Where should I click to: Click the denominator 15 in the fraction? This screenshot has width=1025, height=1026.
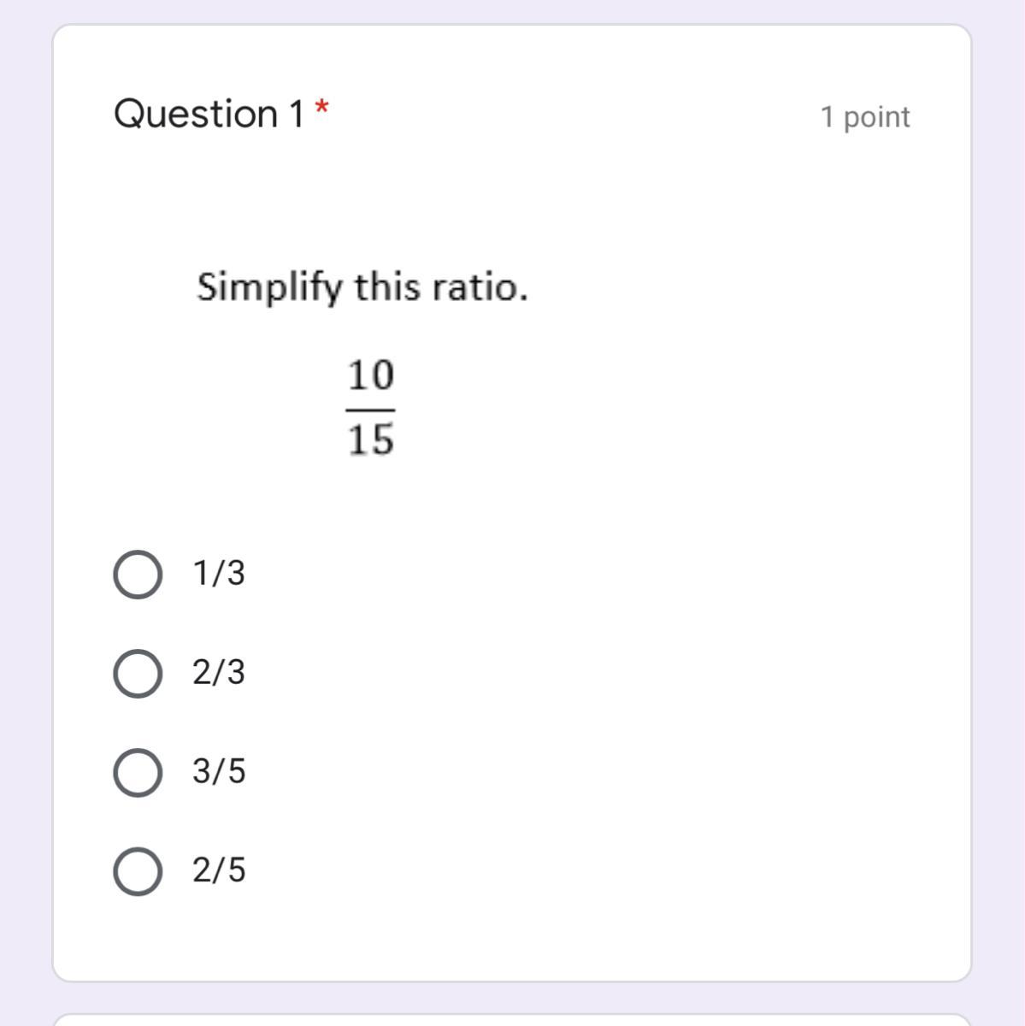pos(371,440)
